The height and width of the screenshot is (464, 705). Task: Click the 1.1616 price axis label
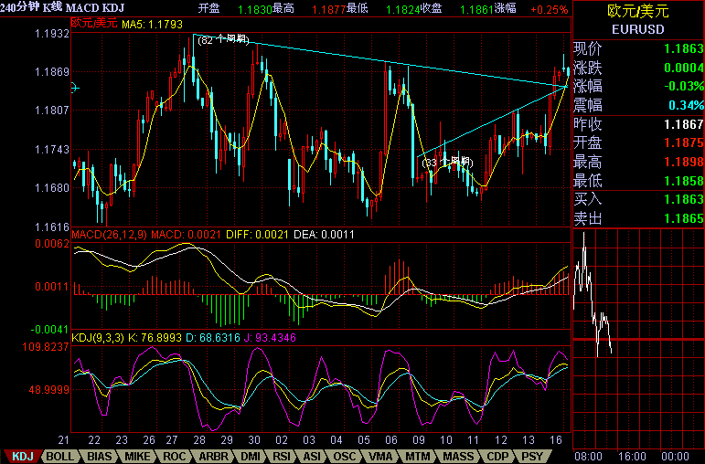(52, 227)
